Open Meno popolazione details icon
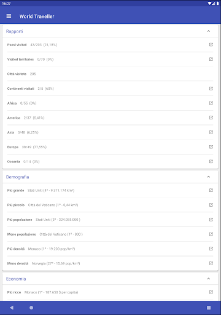Screen dimensions: 221x315 [211, 234]
